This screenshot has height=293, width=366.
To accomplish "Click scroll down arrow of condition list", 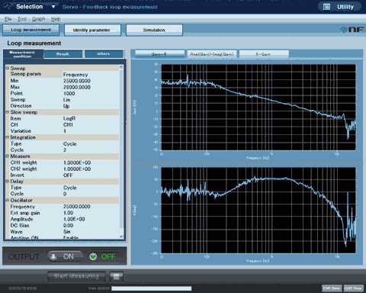I will click(121, 237).
